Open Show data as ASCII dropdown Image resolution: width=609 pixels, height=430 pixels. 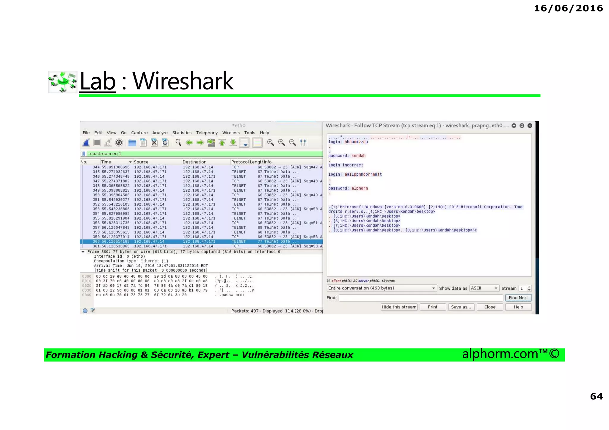coord(484,288)
